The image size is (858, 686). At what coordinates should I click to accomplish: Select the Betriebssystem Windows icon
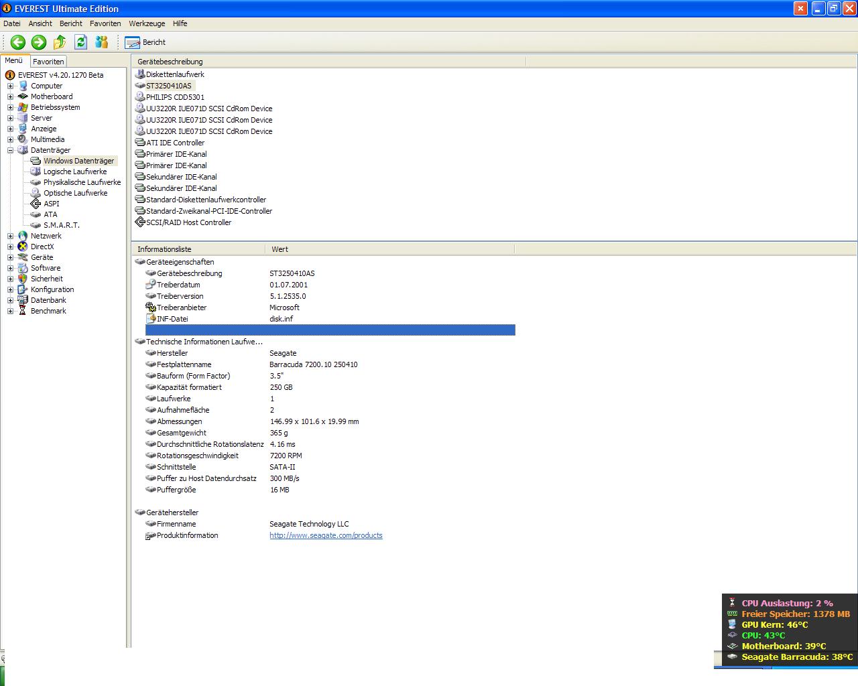(x=23, y=107)
